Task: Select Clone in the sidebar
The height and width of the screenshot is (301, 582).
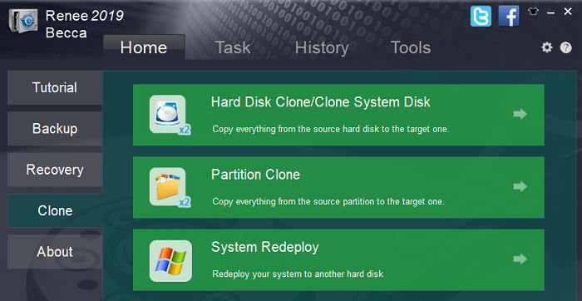Action: click(x=55, y=210)
